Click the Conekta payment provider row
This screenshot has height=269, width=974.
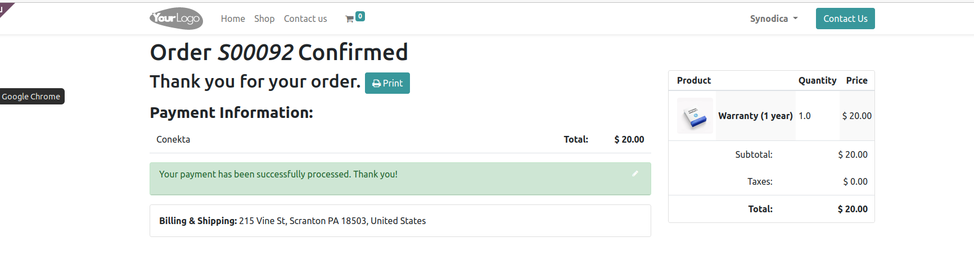(400, 139)
